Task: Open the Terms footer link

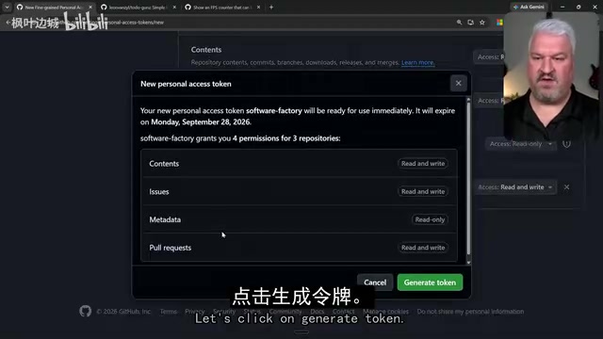Action: (x=169, y=312)
